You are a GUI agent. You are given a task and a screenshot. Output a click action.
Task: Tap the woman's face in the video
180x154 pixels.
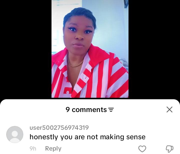[x=79, y=33]
